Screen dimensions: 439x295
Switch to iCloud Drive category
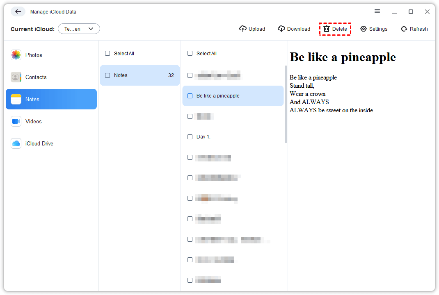click(x=51, y=143)
